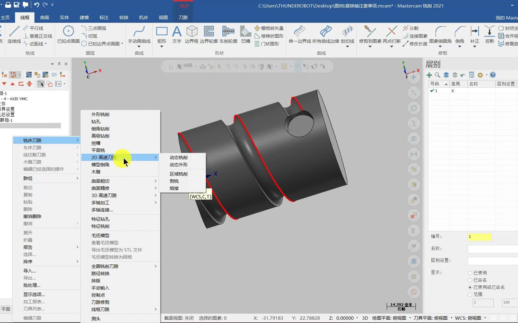This screenshot has height=323, width=518.
Task: Click the 两点打断 break tool icon
Action: click(391, 32)
